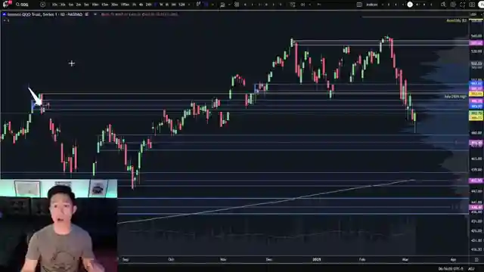This screenshot has width=484, height=272.
Task: Click the 465.00 price scale label
Action: tap(476, 159)
